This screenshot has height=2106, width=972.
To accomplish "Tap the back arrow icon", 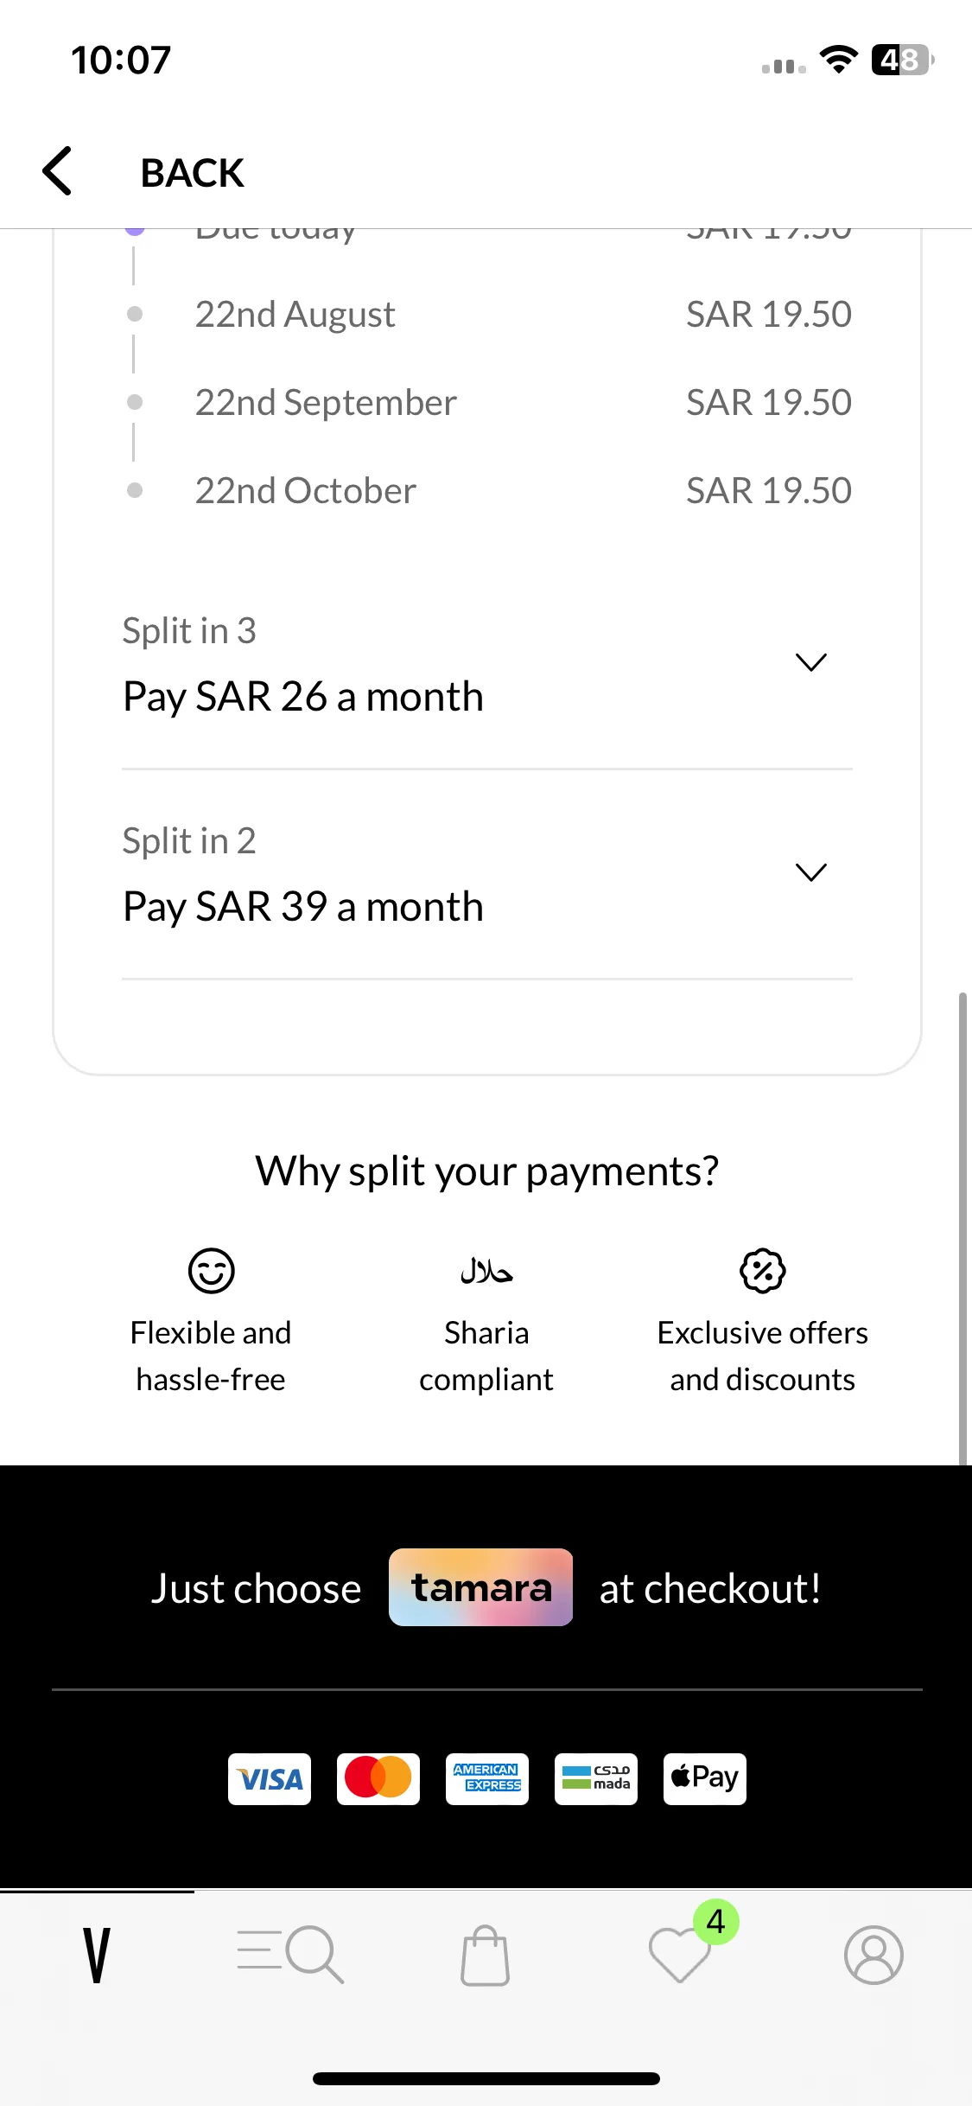I will pyautogui.click(x=57, y=171).
